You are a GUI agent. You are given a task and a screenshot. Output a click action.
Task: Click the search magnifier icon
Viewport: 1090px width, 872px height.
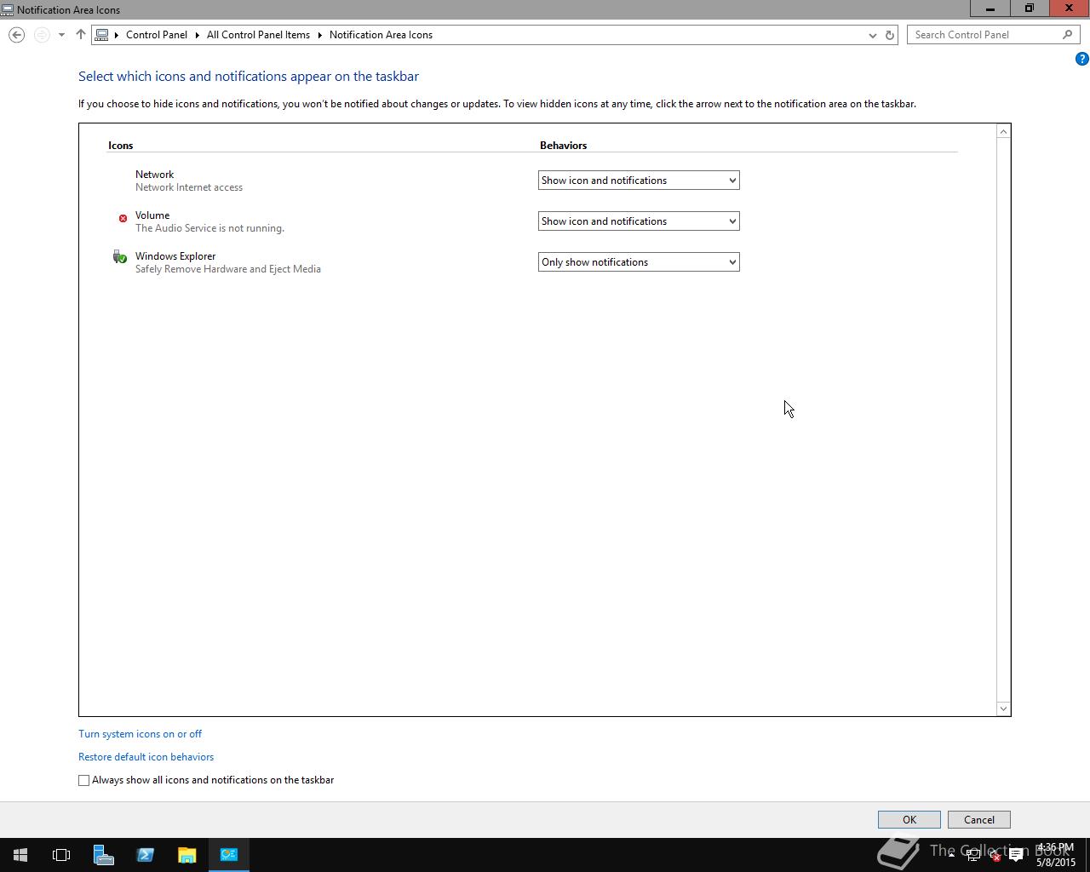pyautogui.click(x=1068, y=35)
